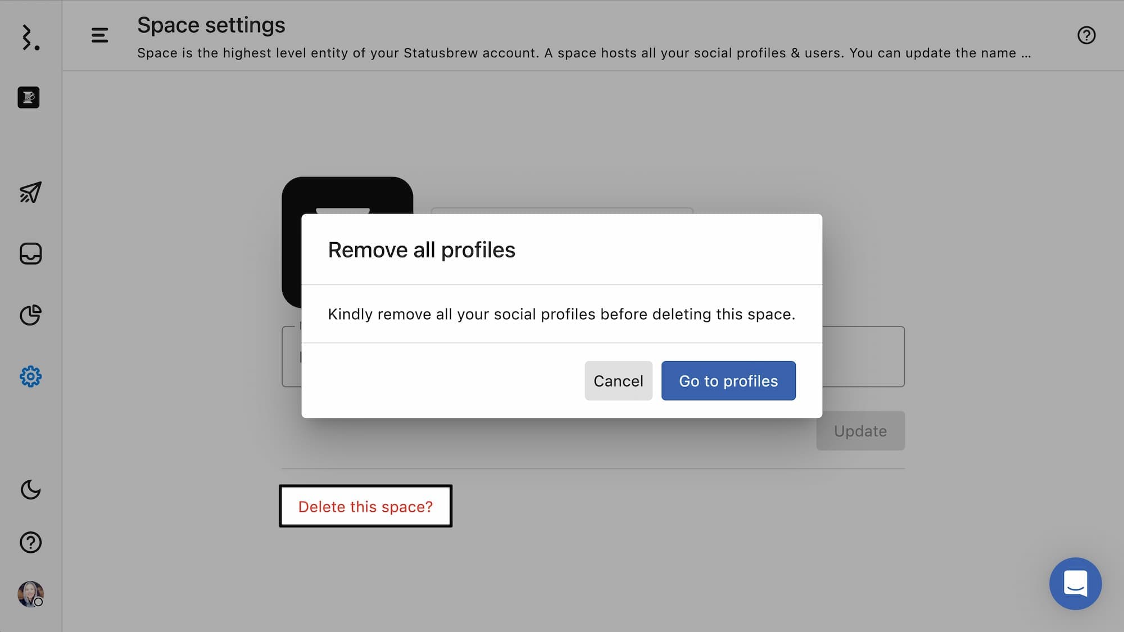Click the space name input field
The width and height of the screenshot is (1124, 632).
(562, 211)
